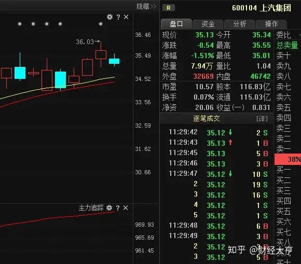Click the leftmost star event marker
This screenshot has width=301, height=264.
[20, 24]
